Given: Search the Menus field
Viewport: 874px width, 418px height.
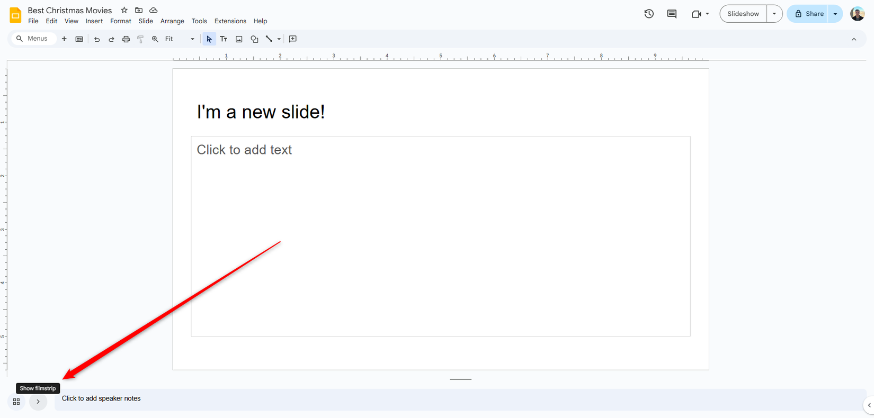Looking at the screenshot, I should tap(33, 39).
